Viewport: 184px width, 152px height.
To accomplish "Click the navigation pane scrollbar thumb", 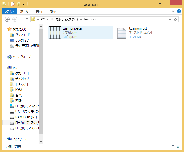I will 41,81.
